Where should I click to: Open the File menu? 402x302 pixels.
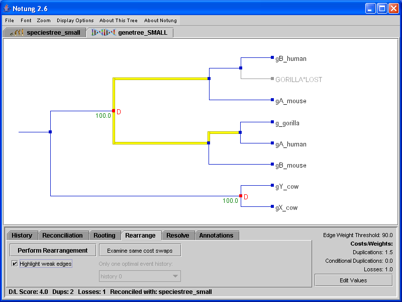pos(10,21)
